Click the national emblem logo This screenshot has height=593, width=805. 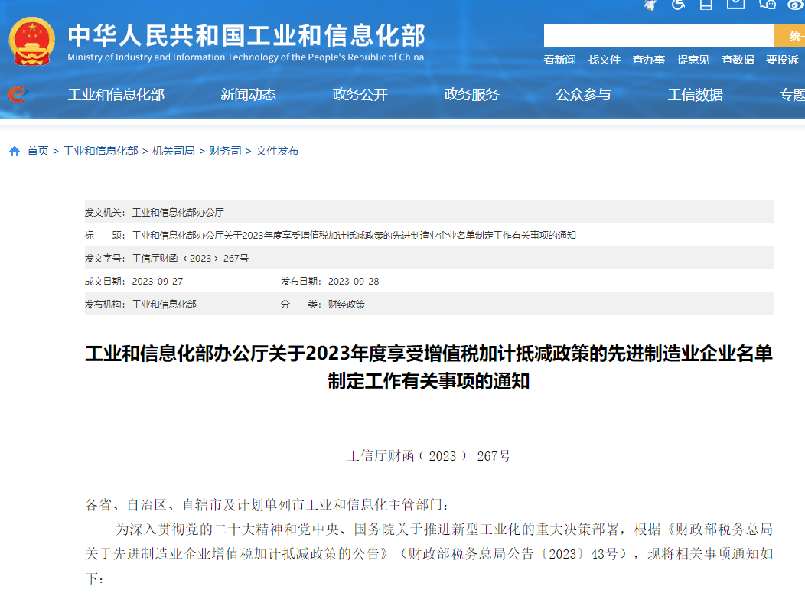[x=32, y=41]
